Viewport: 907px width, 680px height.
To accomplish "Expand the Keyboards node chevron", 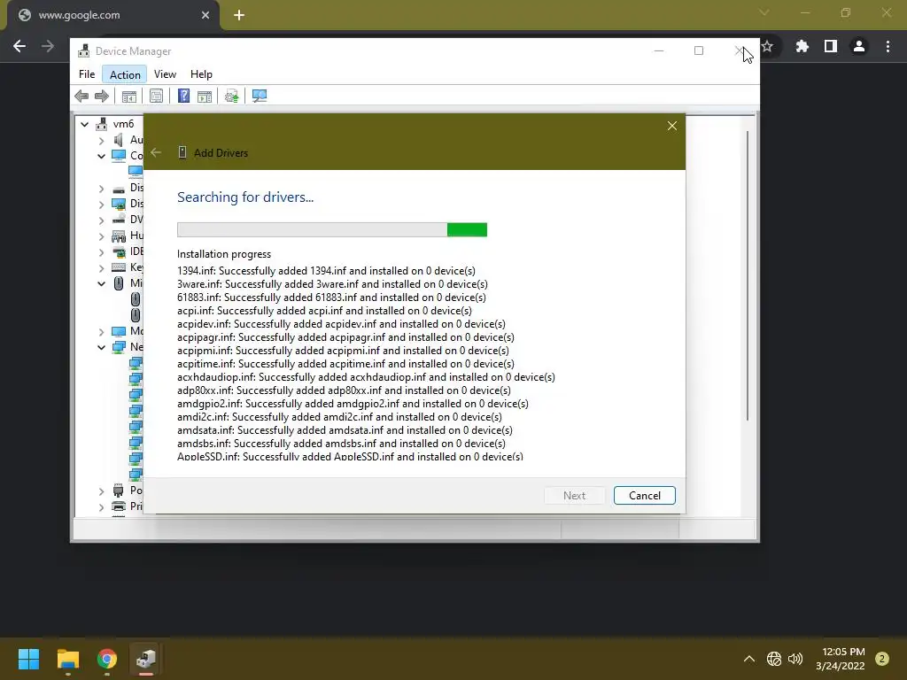I will (x=101, y=267).
